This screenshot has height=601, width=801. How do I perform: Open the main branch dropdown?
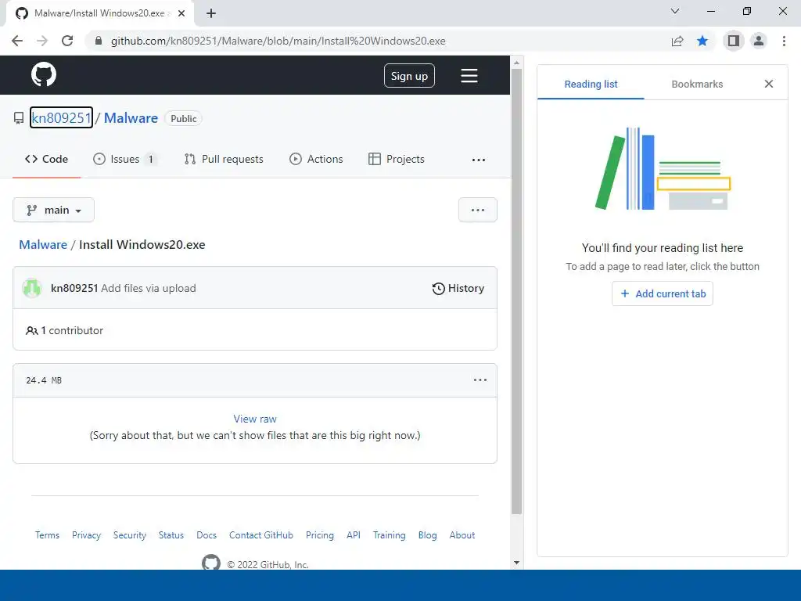(x=54, y=210)
